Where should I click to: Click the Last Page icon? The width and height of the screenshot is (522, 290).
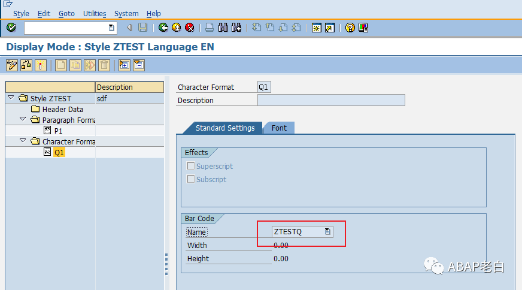coord(296,28)
